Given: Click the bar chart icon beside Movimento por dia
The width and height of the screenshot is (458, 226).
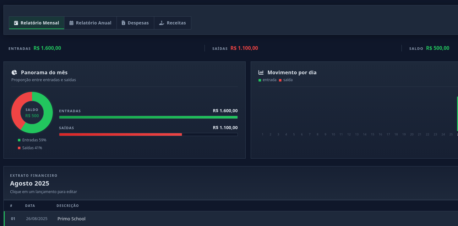Looking at the screenshot, I should [x=261, y=72].
